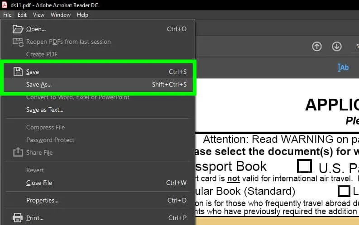This screenshot has width=359, height=225.
Task: Click the Save floppy disk icon
Action: 18,72
